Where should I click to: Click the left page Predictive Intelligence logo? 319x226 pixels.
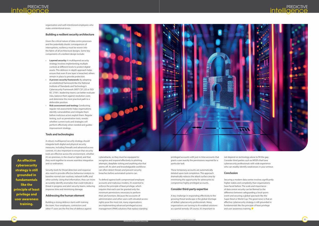point(30,9)
